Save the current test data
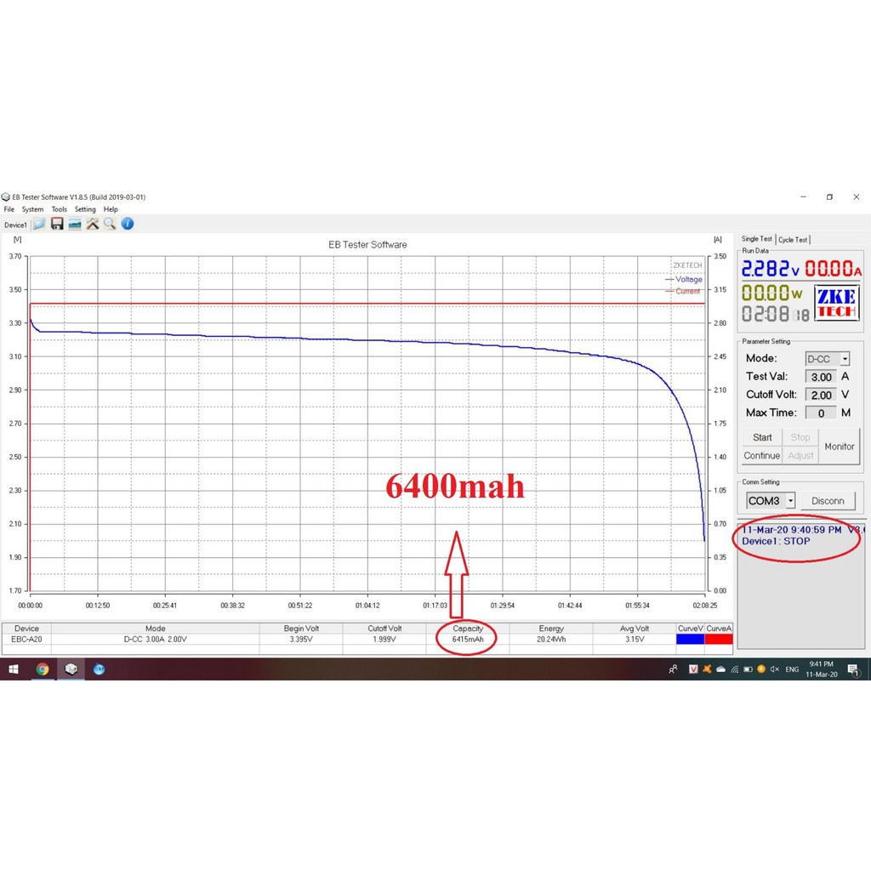The height and width of the screenshot is (871, 871). point(57,223)
